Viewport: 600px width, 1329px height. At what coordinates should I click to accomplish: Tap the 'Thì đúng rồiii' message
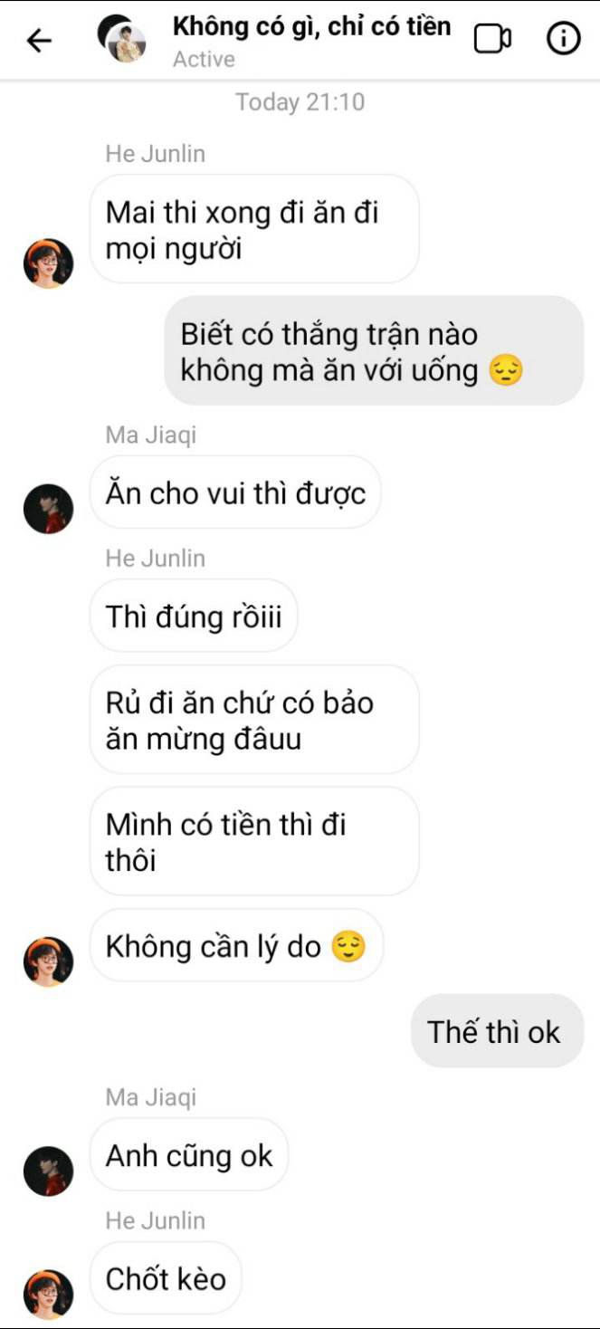(x=194, y=616)
